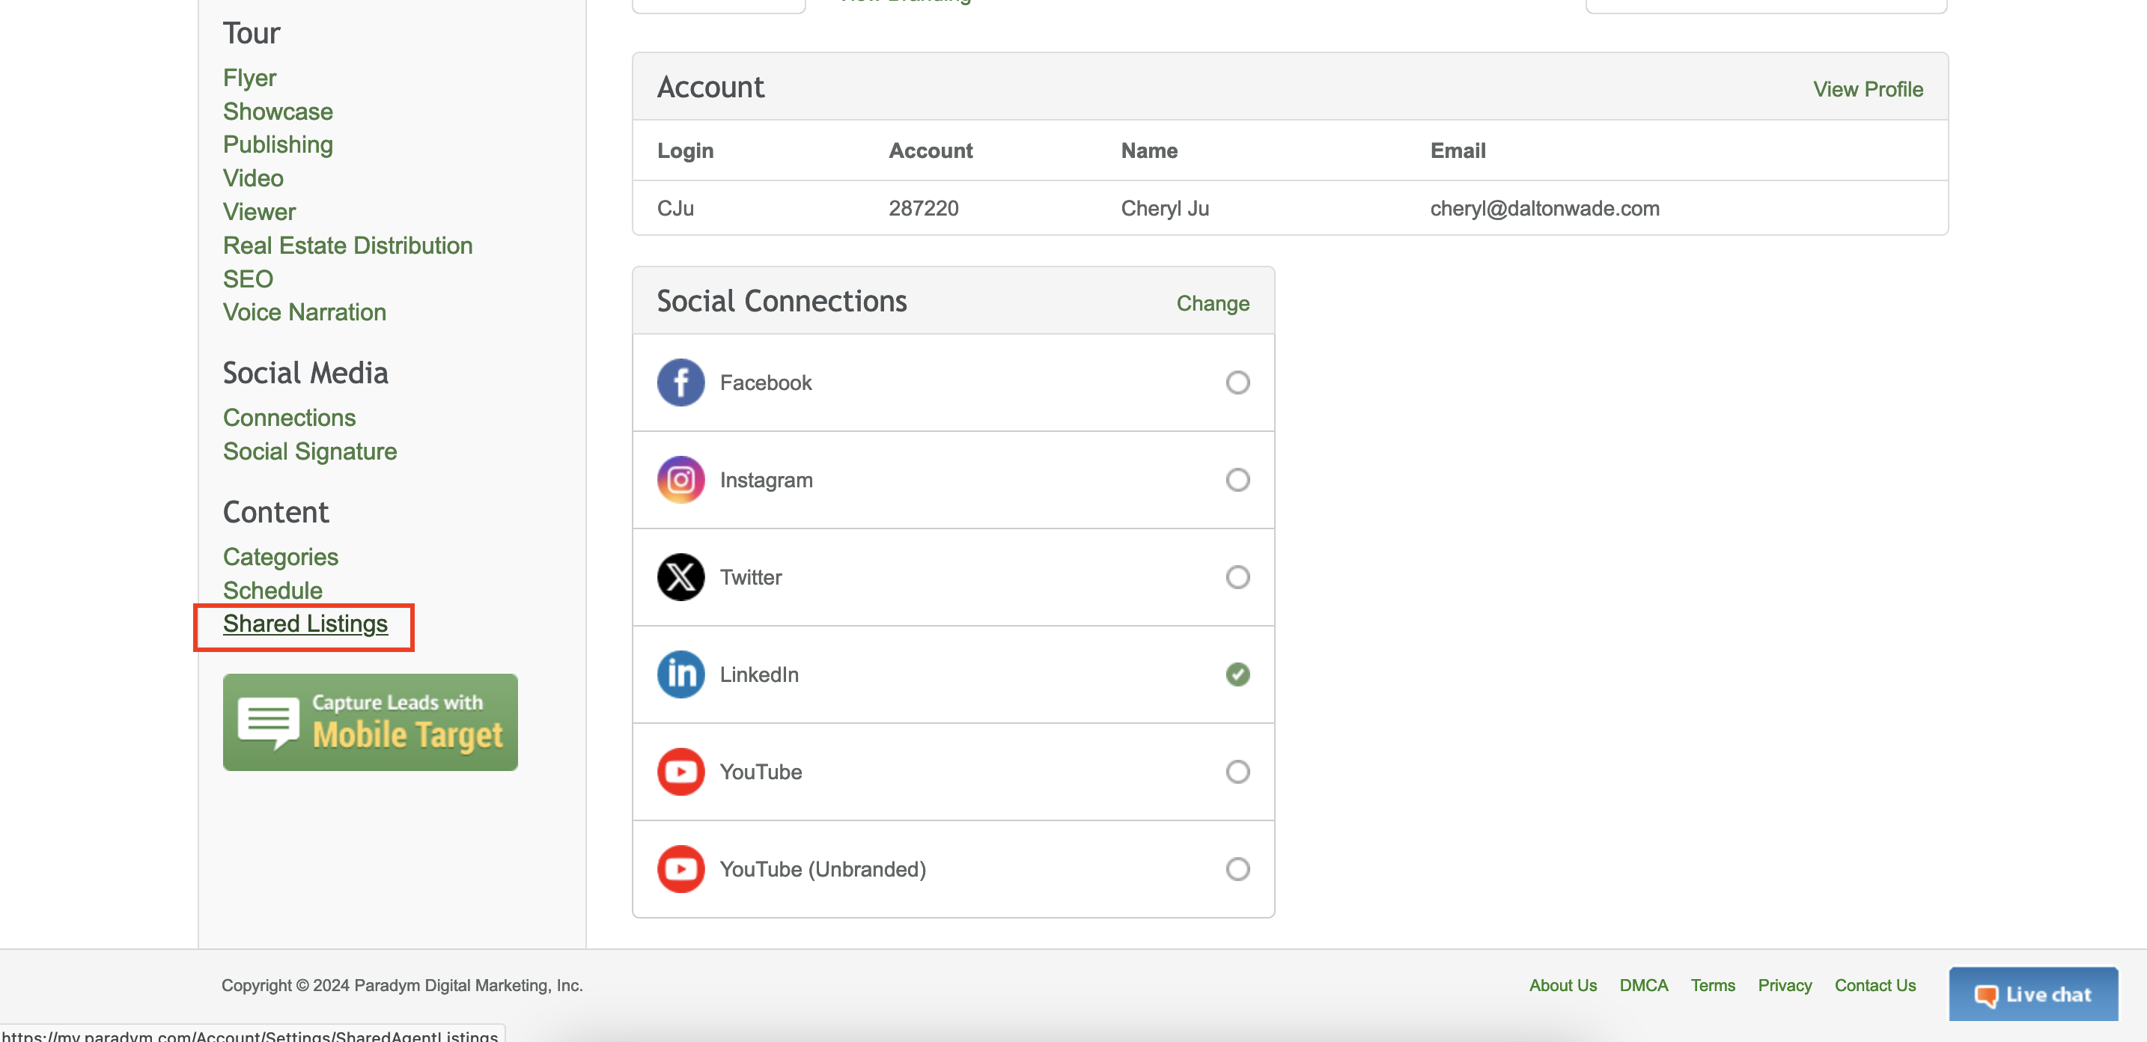Screen dimensions: 2147x1042
Task: Go to Real Estate Distribution settings
Action: (347, 245)
